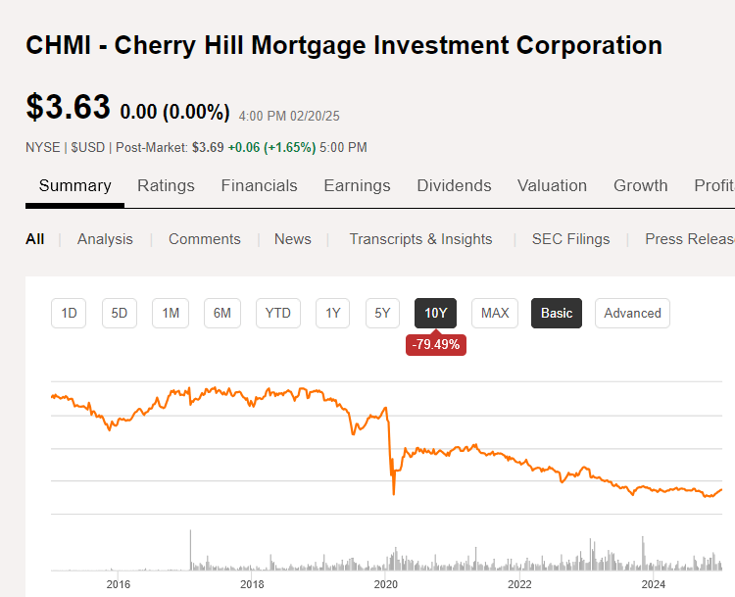Select the 5Y chart range

pyautogui.click(x=382, y=313)
